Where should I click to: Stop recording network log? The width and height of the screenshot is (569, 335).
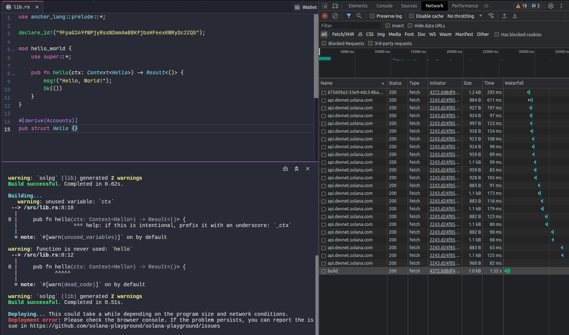pos(325,16)
